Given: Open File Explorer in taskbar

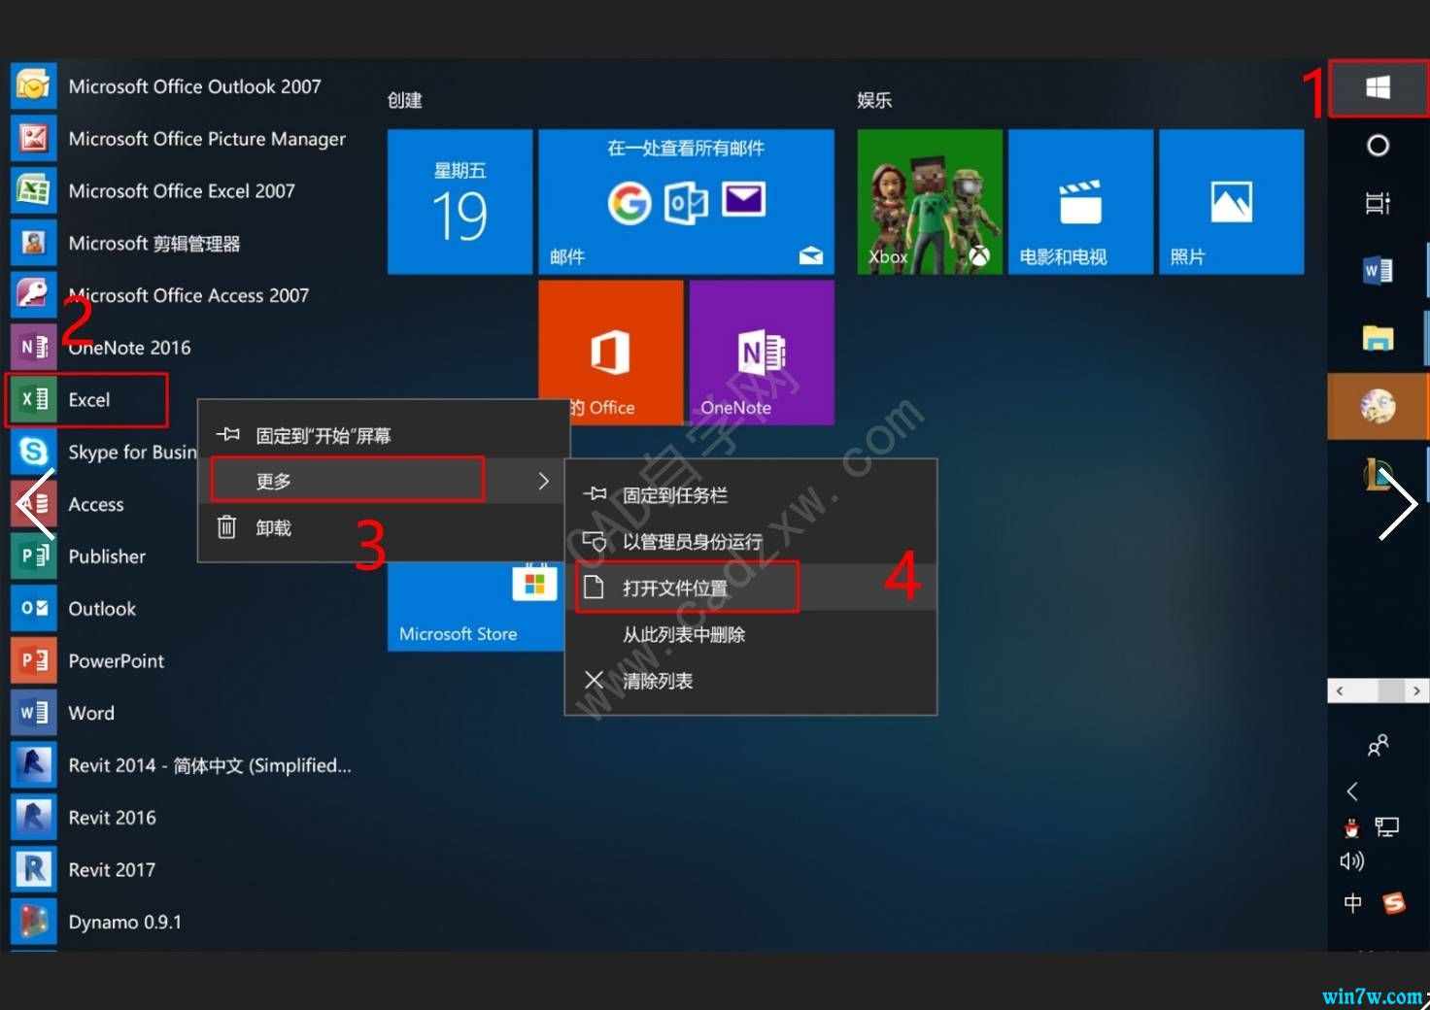Looking at the screenshot, I should coord(1378,338).
